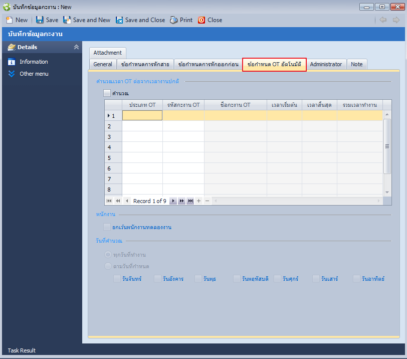Check the วันเสาร์ checkbox
Image resolution: width=407 pixels, height=359 pixels.
[x=316, y=279]
